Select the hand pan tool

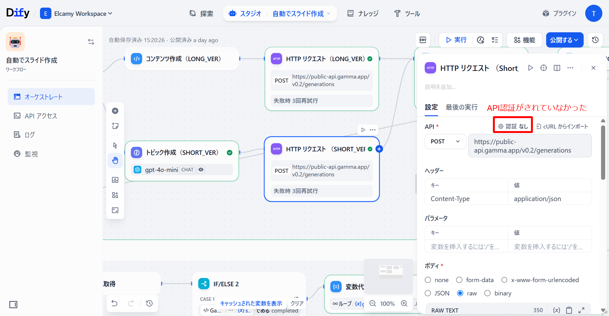115,161
